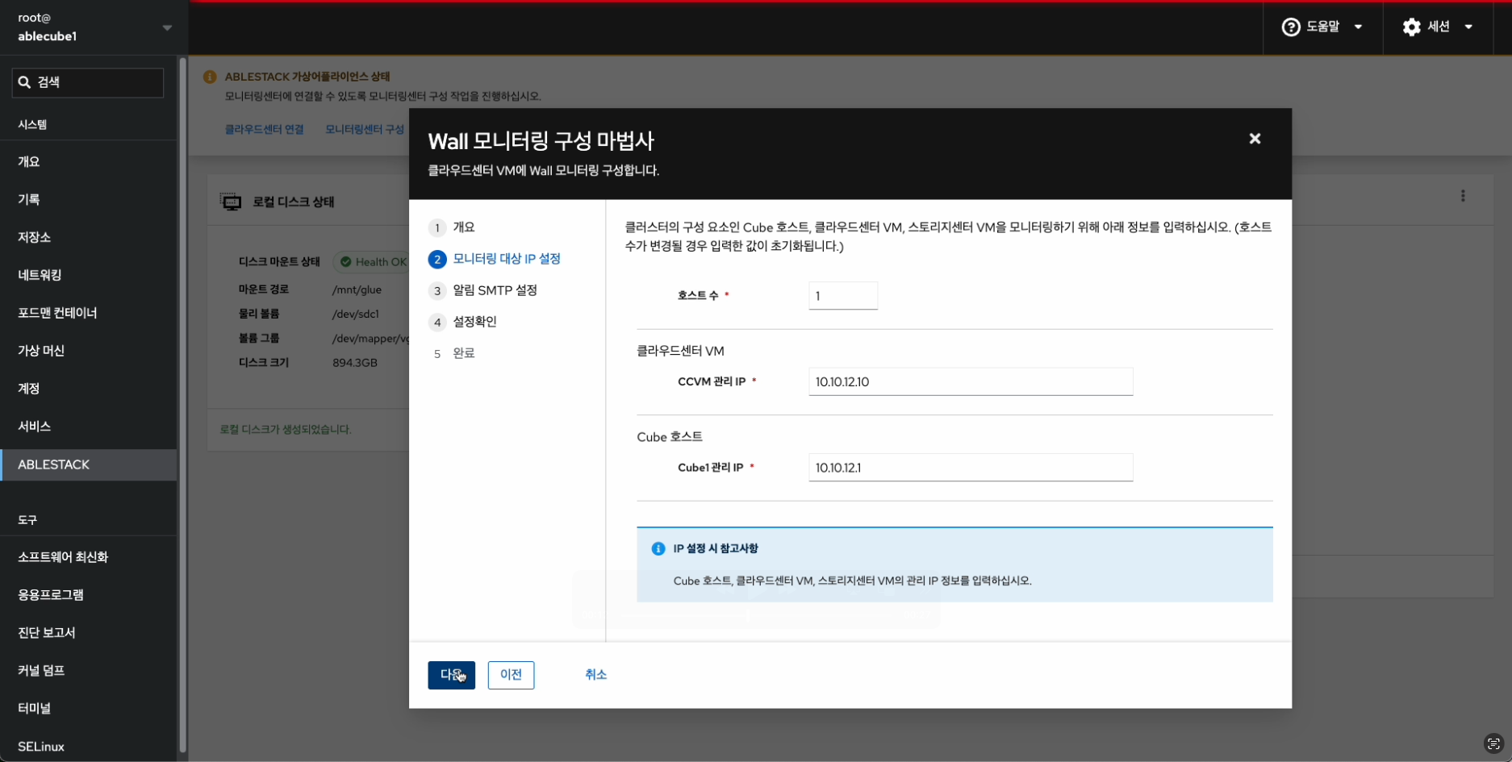Screen dimensions: 1512x762
Task: Open the session gear menu
Action: [1412, 27]
